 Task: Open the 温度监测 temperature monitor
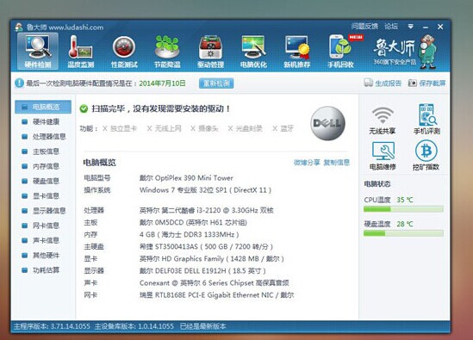[x=80, y=52]
